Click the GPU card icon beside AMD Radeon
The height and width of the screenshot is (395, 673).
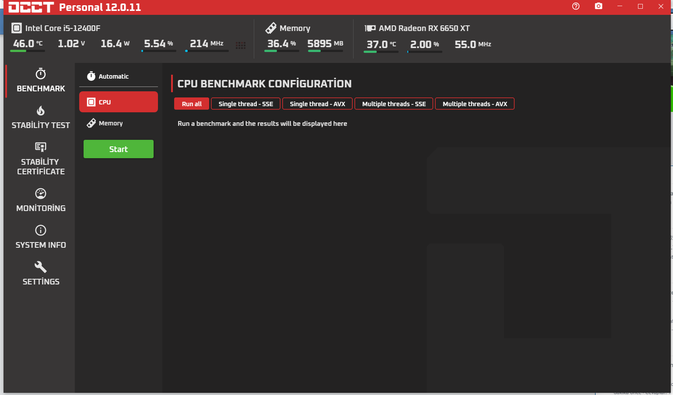pyautogui.click(x=370, y=28)
